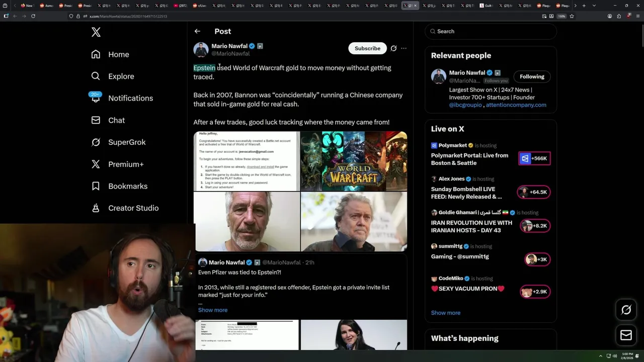Click the +8.2K listeners badge
This screenshot has height=362, width=644.
click(535, 226)
